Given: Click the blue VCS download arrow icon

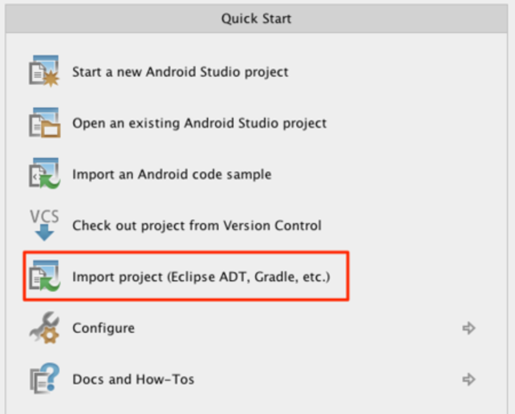Looking at the screenshot, I should 44,233.
